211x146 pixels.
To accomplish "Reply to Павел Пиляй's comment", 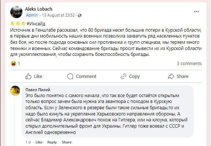I will pyautogui.click(x=52, y=142).
